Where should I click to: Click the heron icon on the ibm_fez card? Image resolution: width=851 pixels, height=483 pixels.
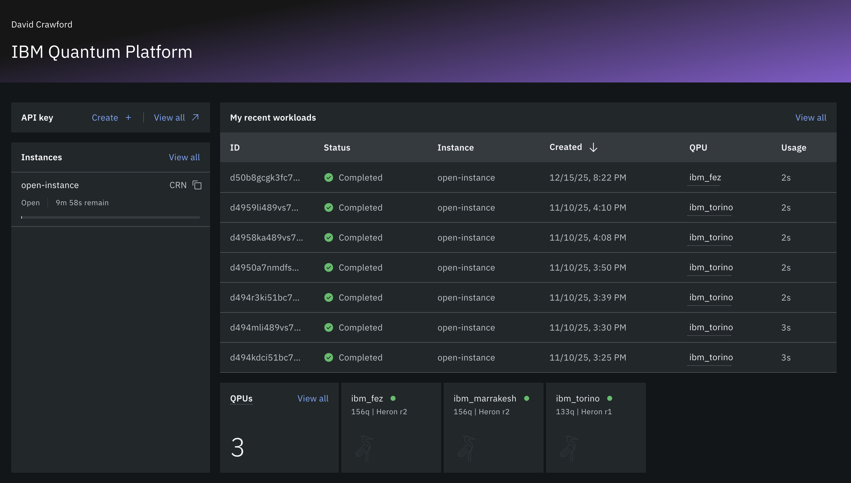[365, 448]
